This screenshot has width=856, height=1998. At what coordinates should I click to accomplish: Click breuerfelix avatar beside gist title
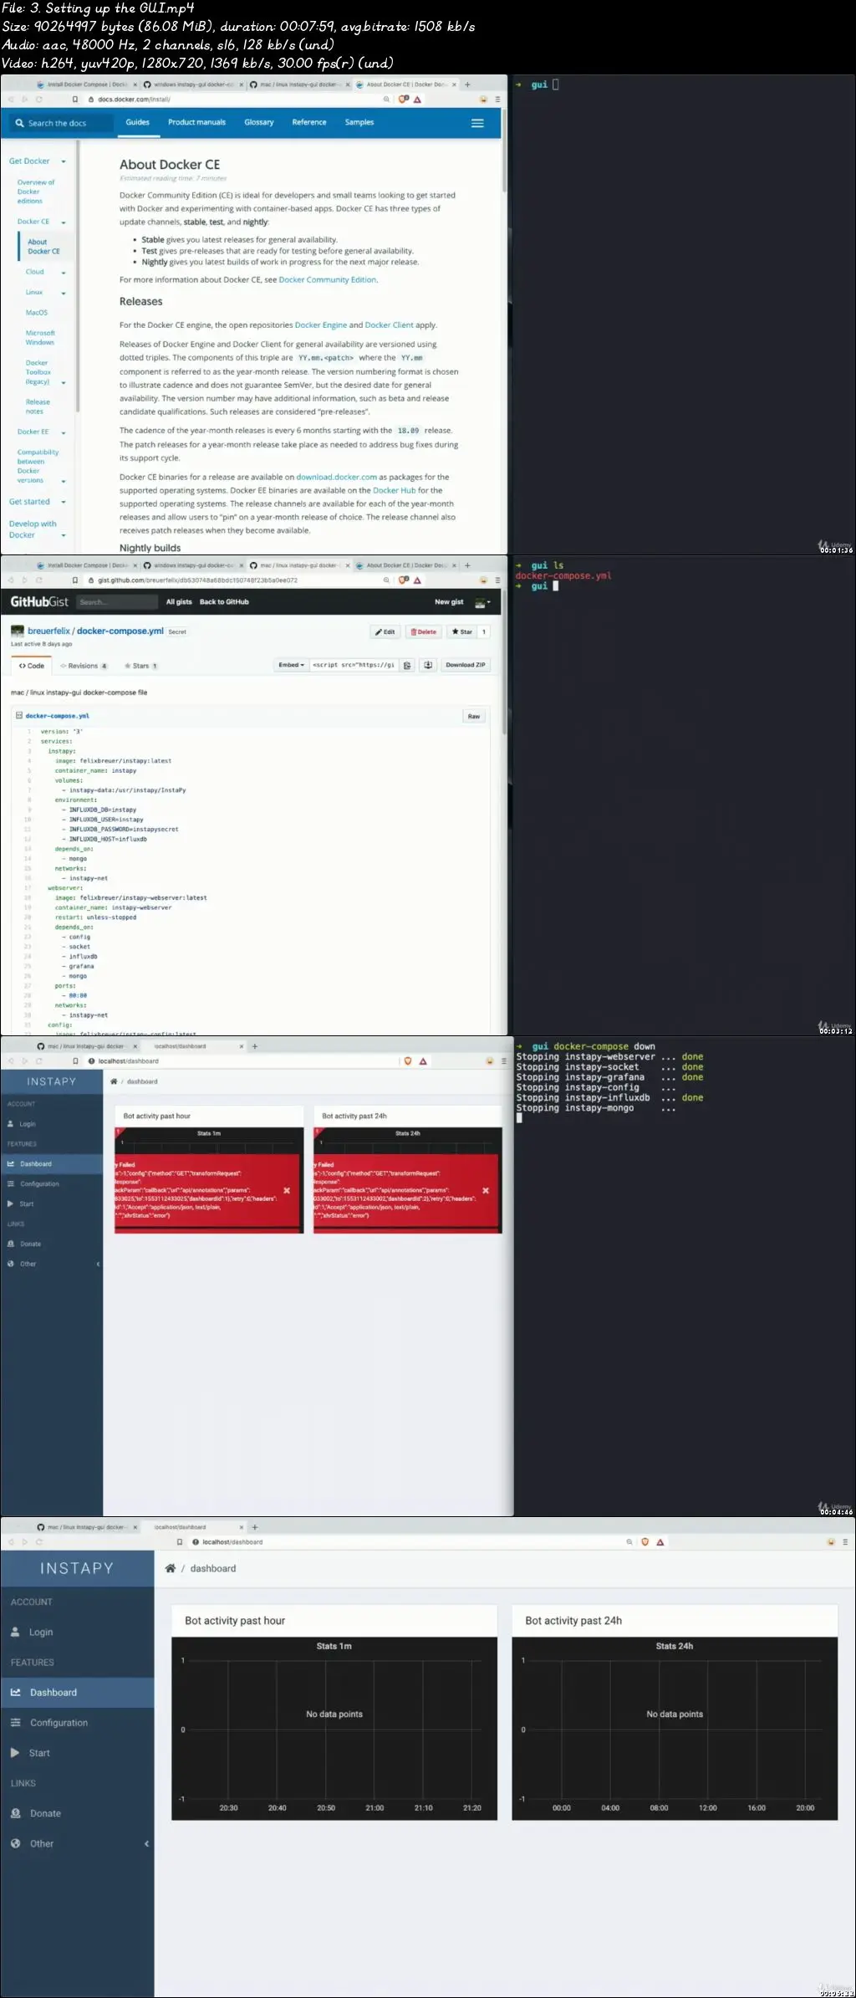tap(18, 631)
